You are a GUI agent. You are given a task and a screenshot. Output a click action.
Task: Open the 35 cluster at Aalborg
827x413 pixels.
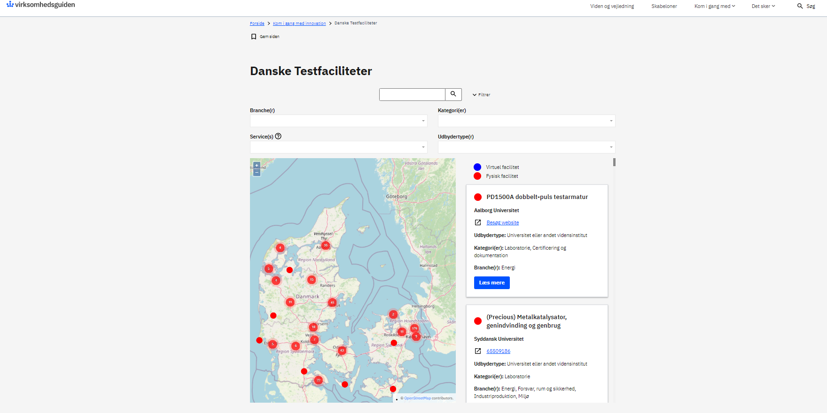pyautogui.click(x=326, y=245)
